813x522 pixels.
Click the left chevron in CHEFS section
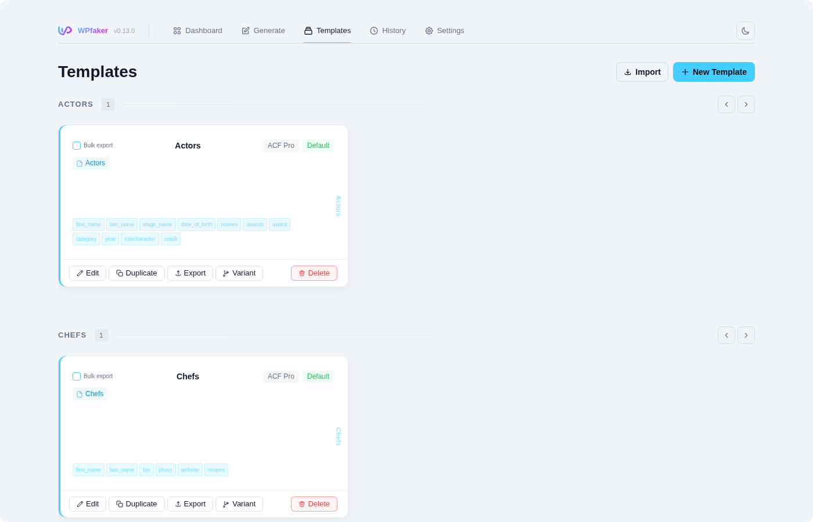pyautogui.click(x=726, y=335)
